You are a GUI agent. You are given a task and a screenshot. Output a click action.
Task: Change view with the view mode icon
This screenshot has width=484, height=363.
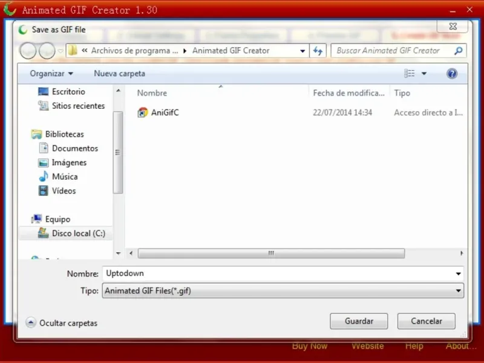(410, 73)
